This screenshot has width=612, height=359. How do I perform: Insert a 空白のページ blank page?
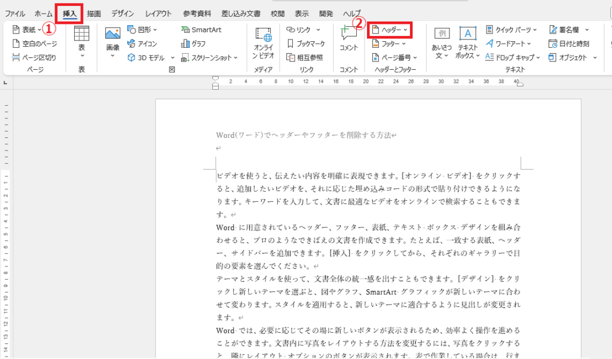tap(35, 44)
